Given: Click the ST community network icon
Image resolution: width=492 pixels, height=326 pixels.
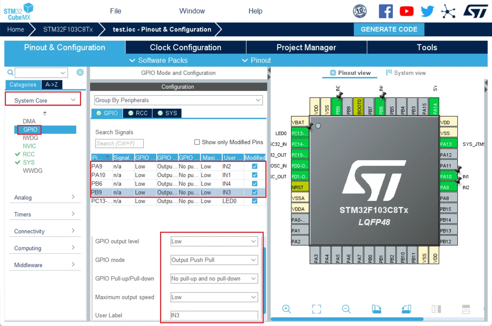Looking at the screenshot, I should pyautogui.click(x=448, y=11).
